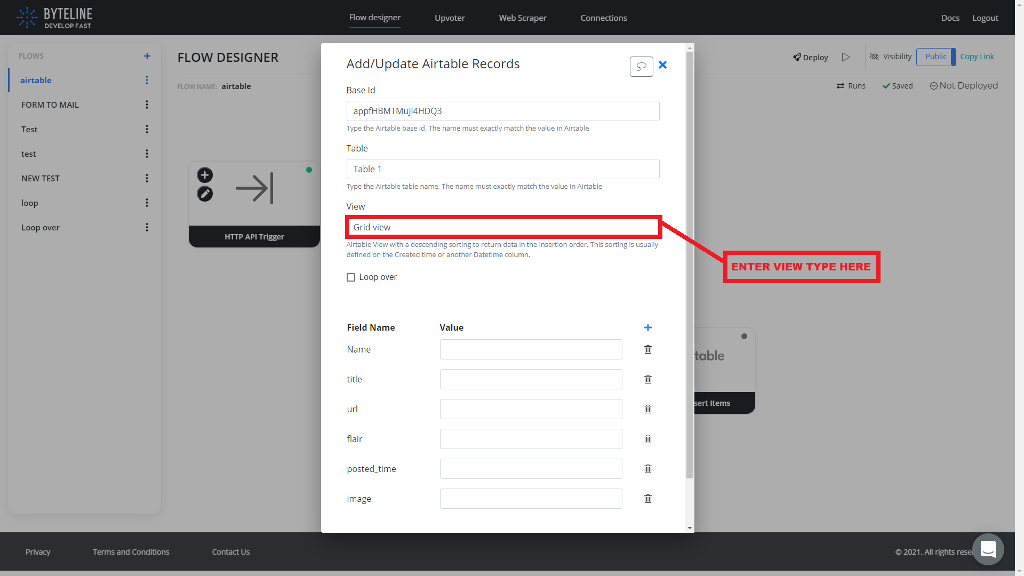Click the Name value input
The height and width of the screenshot is (576, 1024).
coord(531,349)
